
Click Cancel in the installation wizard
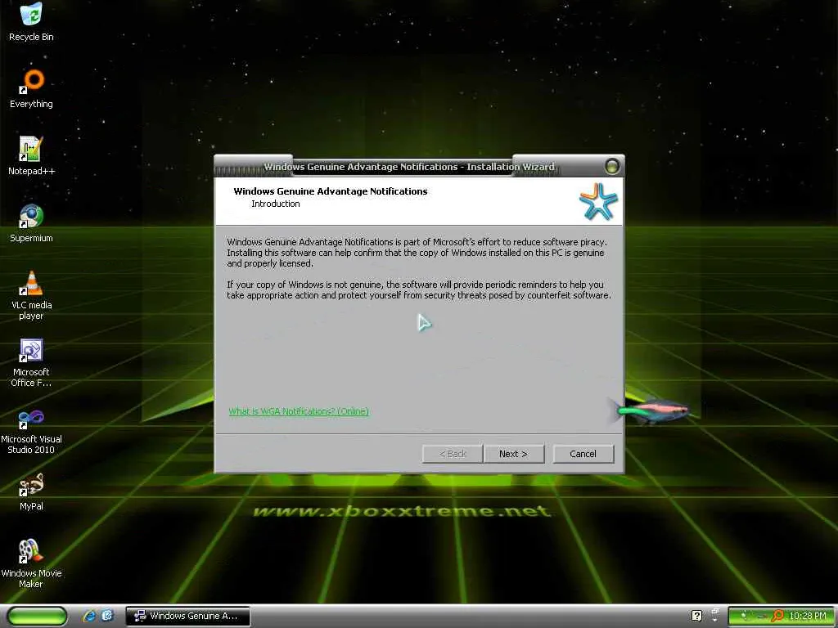tap(583, 454)
